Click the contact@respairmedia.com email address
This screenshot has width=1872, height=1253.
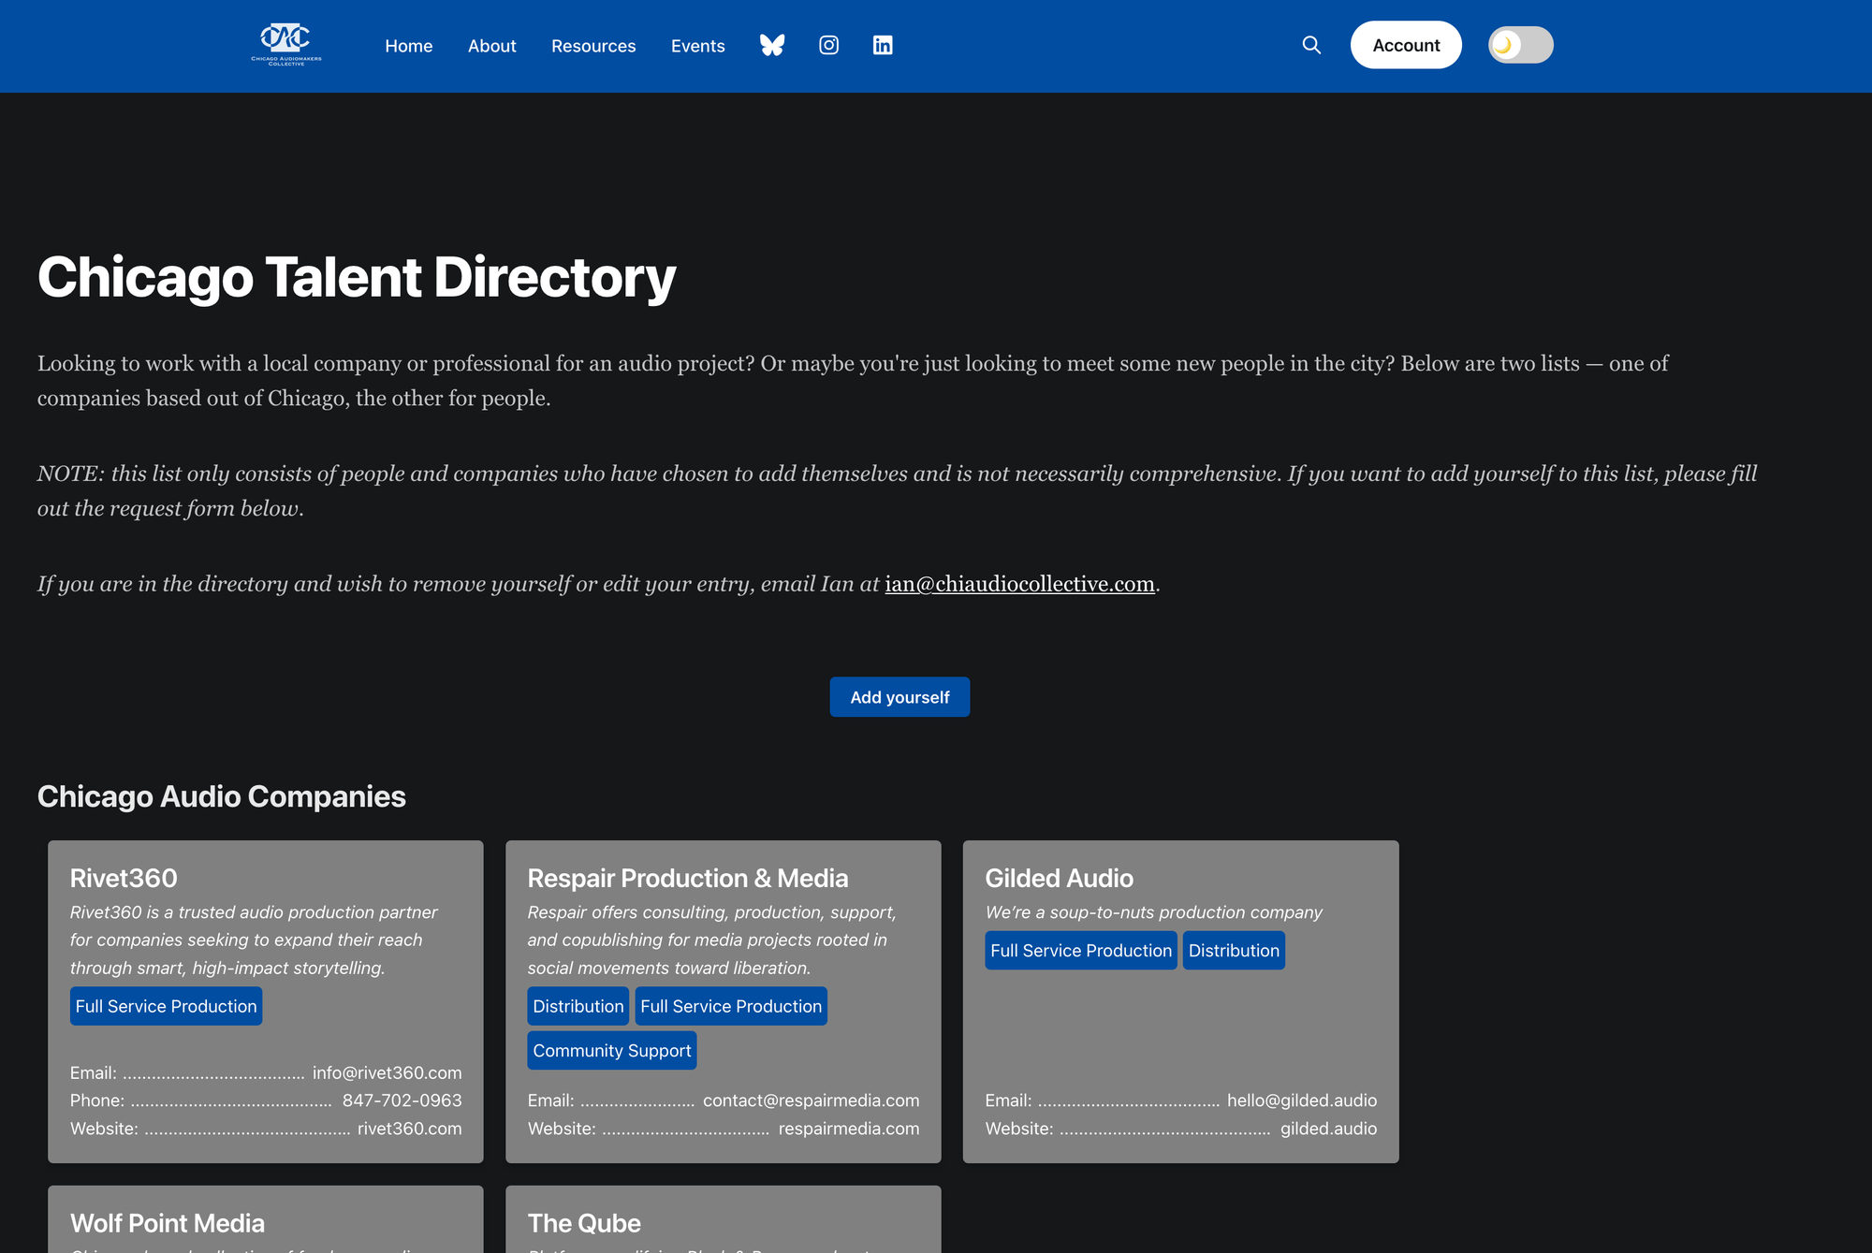point(811,1100)
